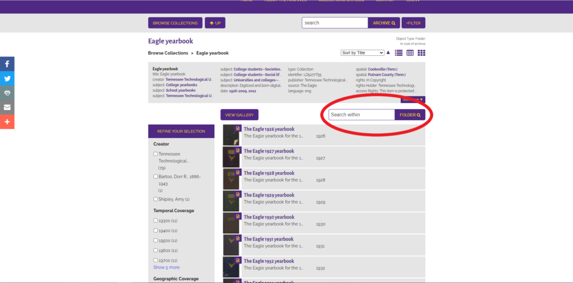The image size is (573, 283).
Task: Click BROWSE COLLECTIONS button
Action: (x=175, y=23)
